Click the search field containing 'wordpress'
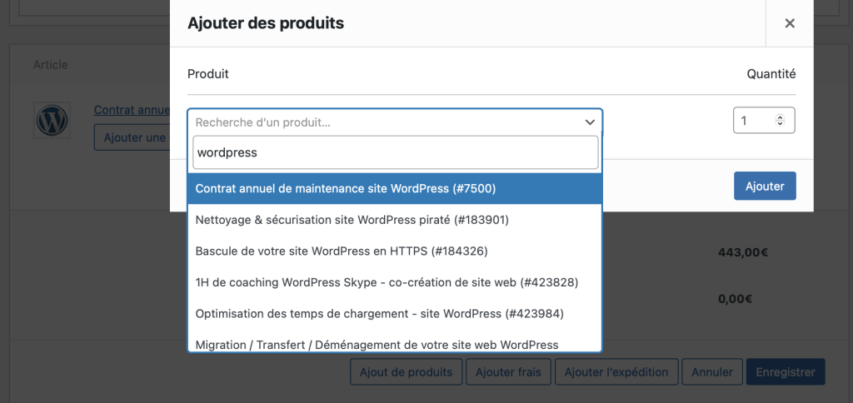 click(x=395, y=153)
